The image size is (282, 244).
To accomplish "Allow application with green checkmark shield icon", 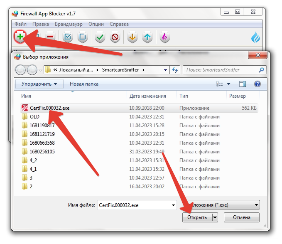I will pos(100,37).
